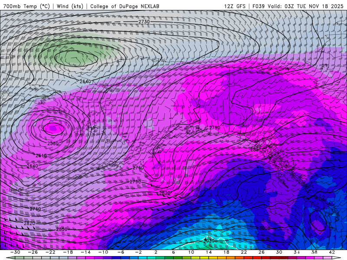
Task: Click the -2 colorbar tick label
Action: pyautogui.click(x=138, y=252)
